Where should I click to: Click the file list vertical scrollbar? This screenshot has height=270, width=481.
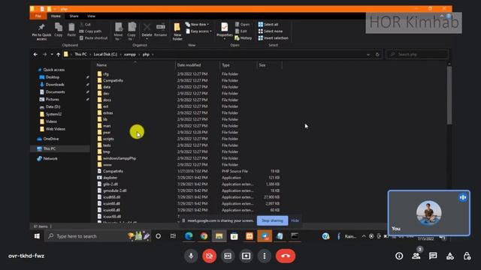coord(449,95)
